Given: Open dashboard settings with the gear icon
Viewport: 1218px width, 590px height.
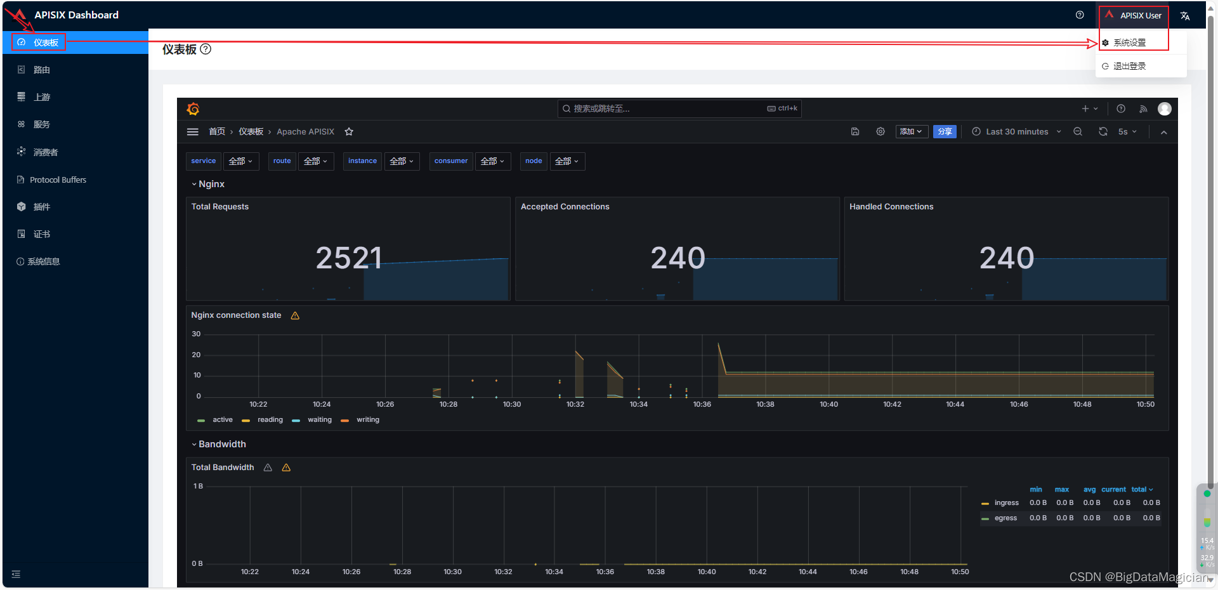Looking at the screenshot, I should click(880, 131).
